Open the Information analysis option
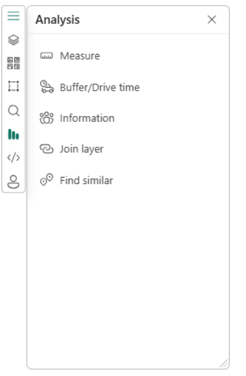 point(87,118)
